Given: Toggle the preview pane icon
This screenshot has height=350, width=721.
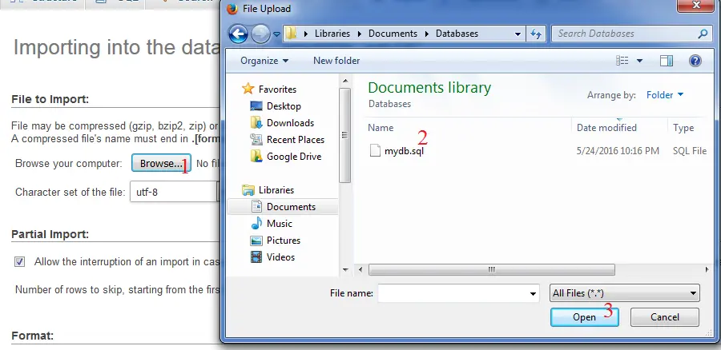Looking at the screenshot, I should (667, 61).
